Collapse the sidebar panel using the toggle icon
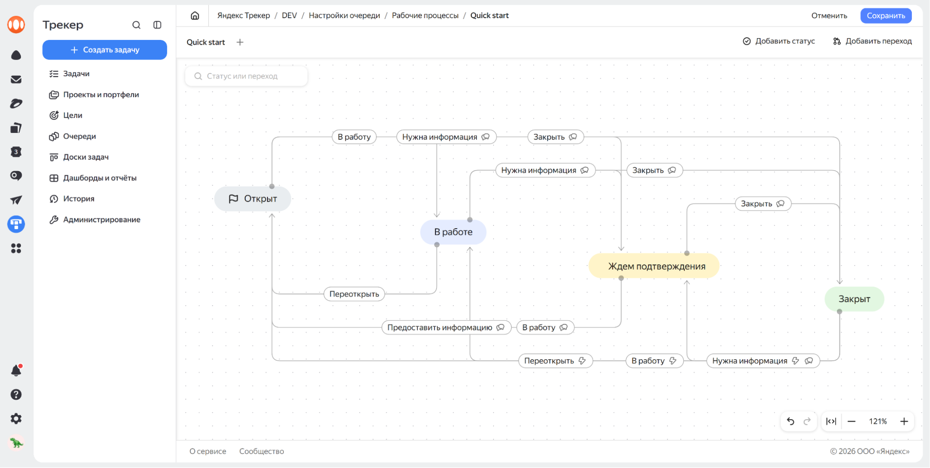The height and width of the screenshot is (468, 930). coord(157,25)
